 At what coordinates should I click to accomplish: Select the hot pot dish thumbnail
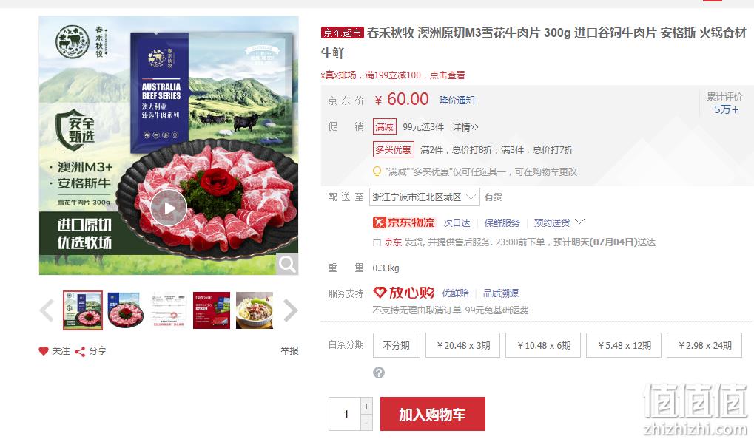255,310
